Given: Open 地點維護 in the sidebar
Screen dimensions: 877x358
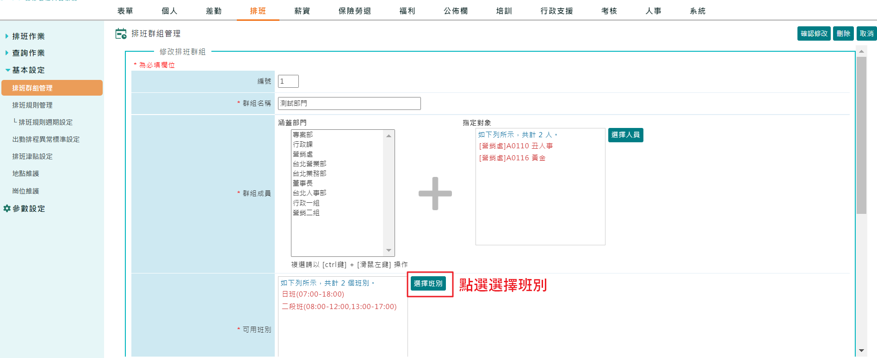Looking at the screenshot, I should pyautogui.click(x=25, y=173).
